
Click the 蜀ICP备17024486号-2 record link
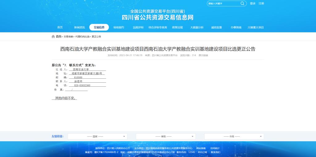(x=106, y=152)
